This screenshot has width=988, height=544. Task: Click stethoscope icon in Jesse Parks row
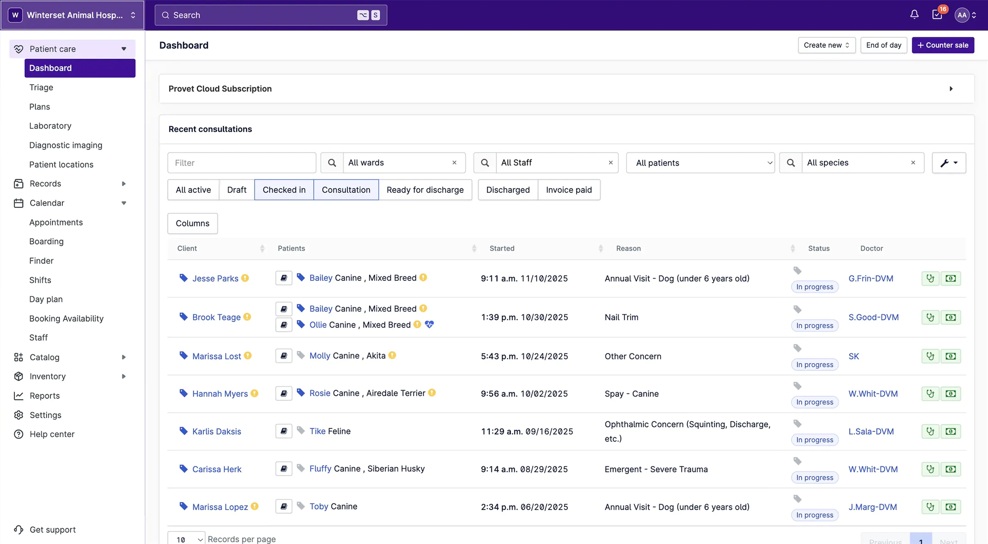[930, 278]
